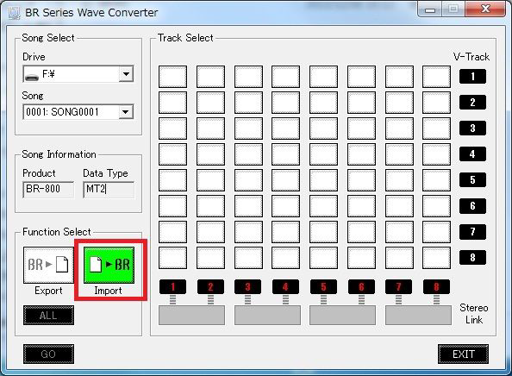Toggle track 8 V-Track 8 grid cell

point(436,258)
